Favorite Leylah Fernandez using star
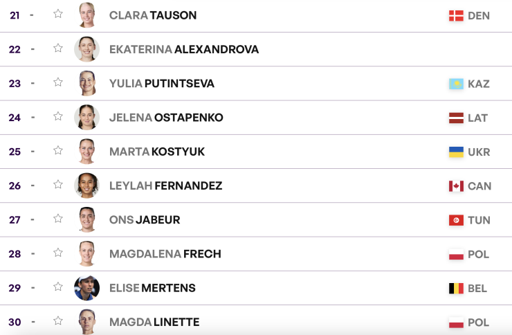 click(x=58, y=185)
